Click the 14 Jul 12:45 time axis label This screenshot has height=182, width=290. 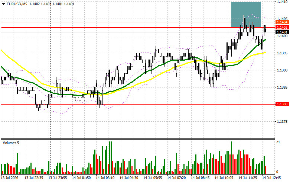click(271, 178)
